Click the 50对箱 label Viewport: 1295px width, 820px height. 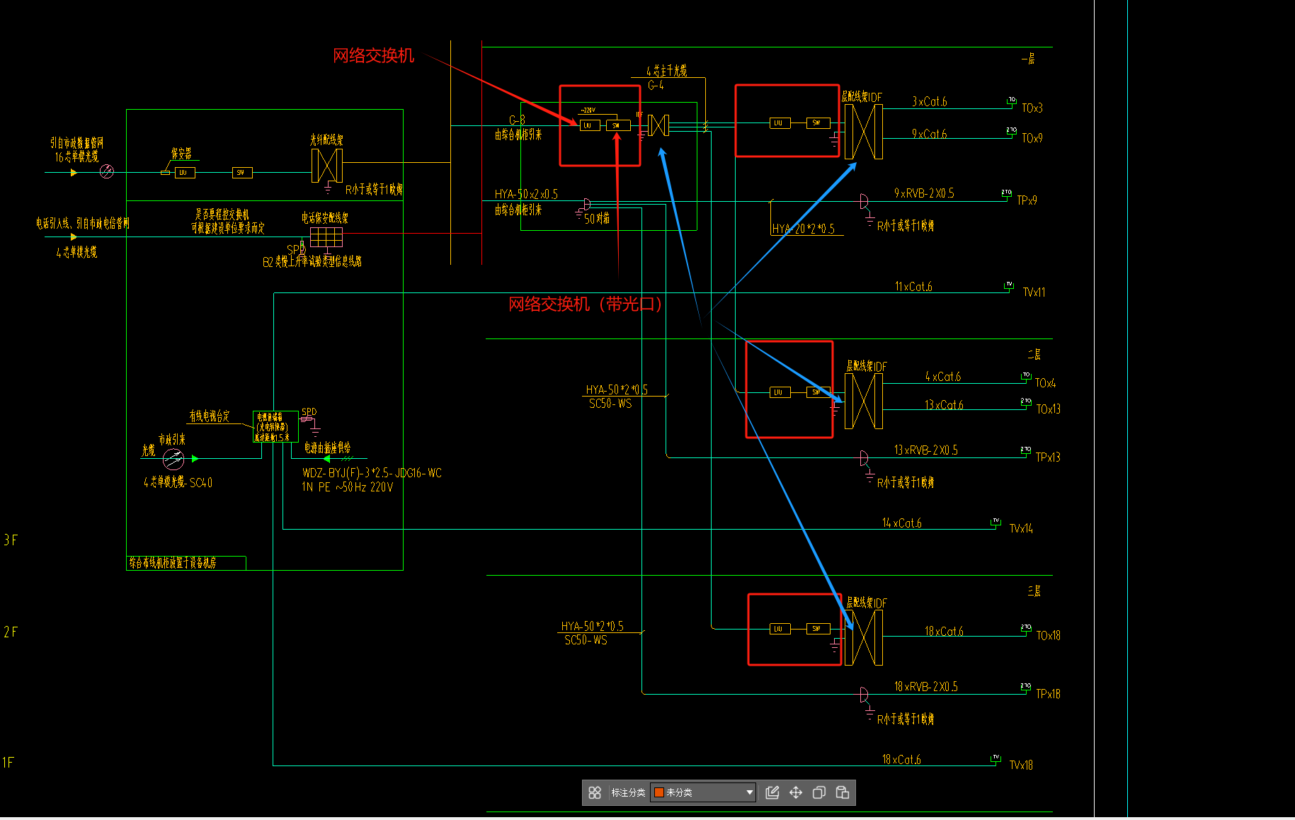[x=597, y=219]
